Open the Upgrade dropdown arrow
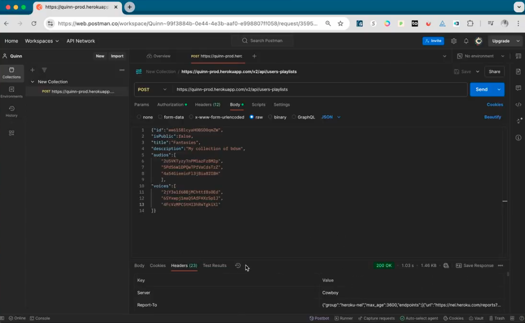 click(518, 41)
